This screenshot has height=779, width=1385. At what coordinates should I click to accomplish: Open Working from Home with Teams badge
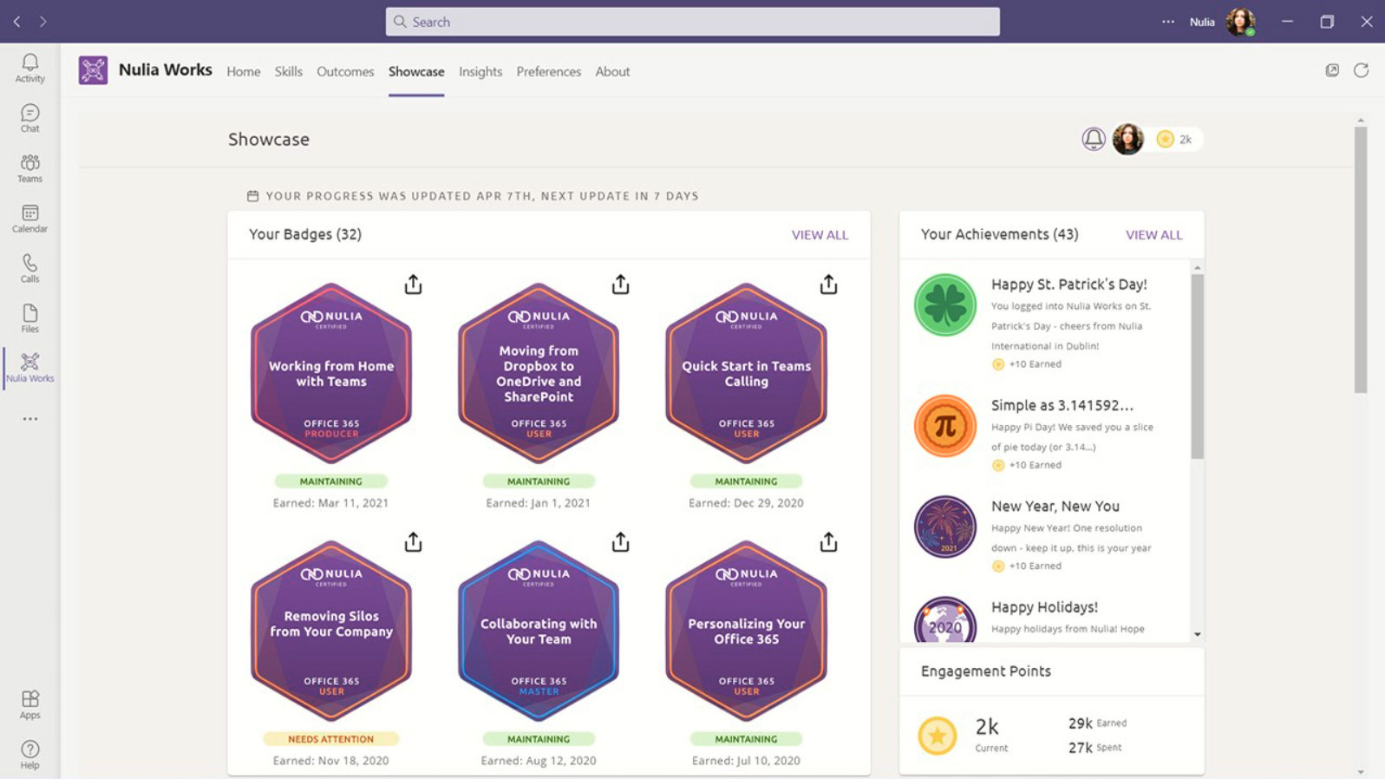click(331, 373)
